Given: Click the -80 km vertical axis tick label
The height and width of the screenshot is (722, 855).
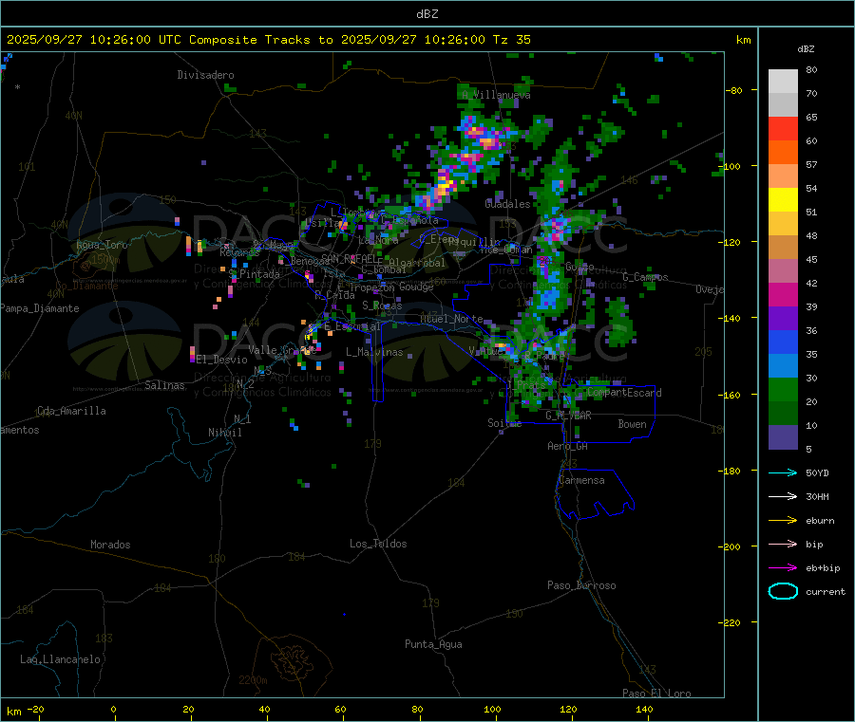Looking at the screenshot, I should 734,90.
